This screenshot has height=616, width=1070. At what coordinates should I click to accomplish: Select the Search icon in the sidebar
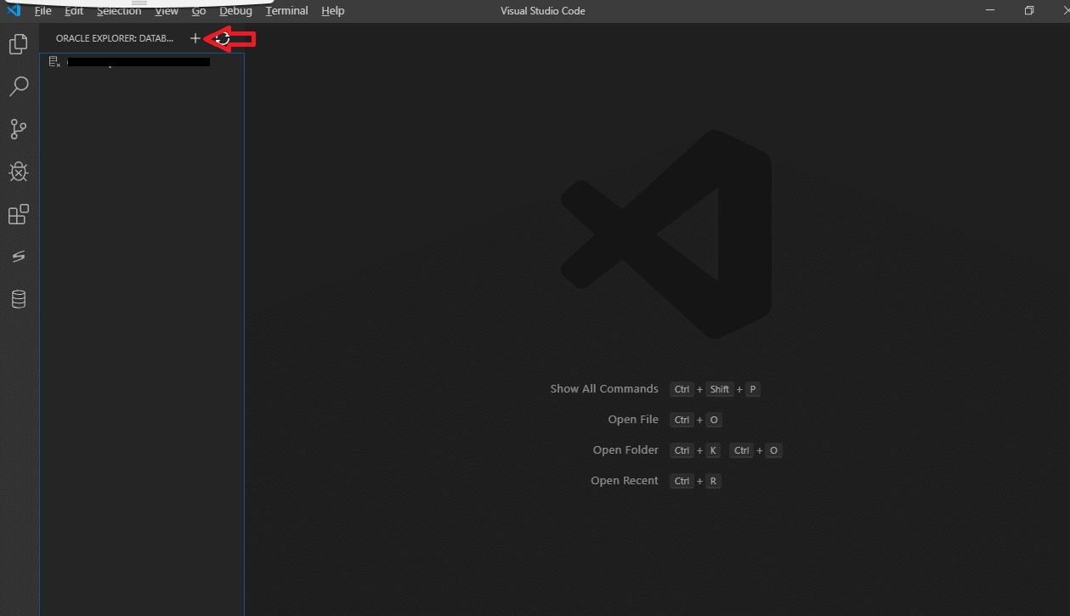[18, 86]
